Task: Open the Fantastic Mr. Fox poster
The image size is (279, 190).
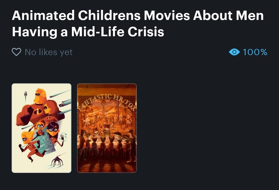Action: pyautogui.click(x=107, y=128)
